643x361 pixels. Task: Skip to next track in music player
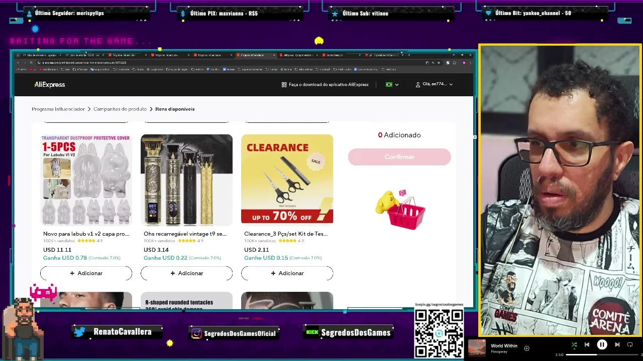[x=617, y=344]
